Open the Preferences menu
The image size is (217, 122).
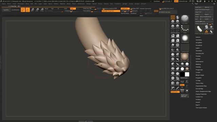(x=81, y=4)
